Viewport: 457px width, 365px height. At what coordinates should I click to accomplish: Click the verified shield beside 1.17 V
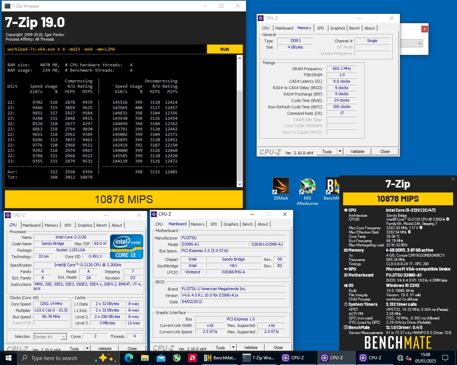421,228
